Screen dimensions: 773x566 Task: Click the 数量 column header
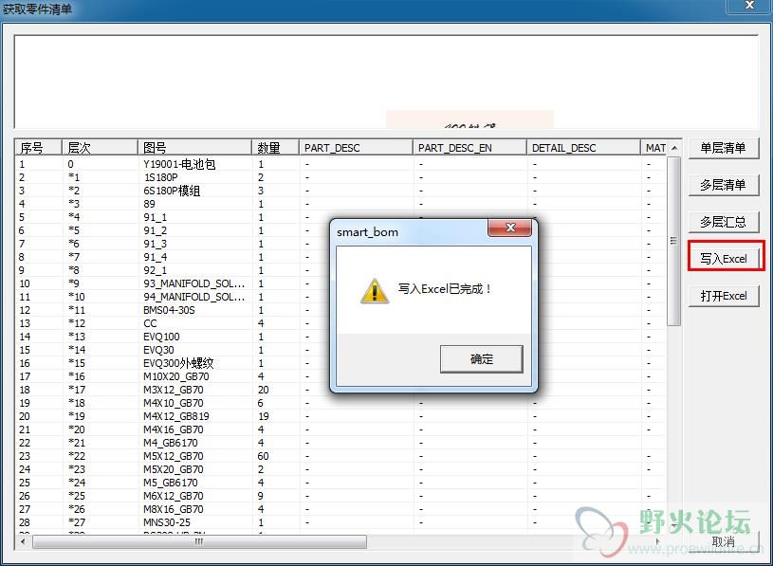275,148
